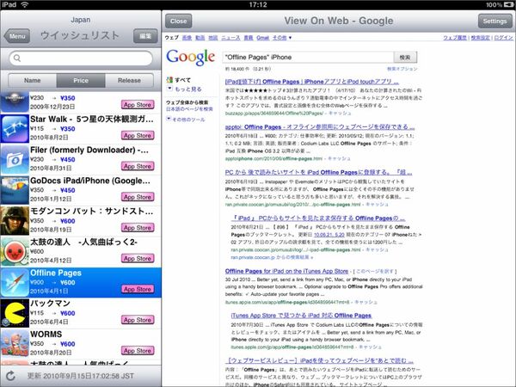Open App Store for Star Walk
Image resolution: width=516 pixels, height=387 pixels.
138,135
